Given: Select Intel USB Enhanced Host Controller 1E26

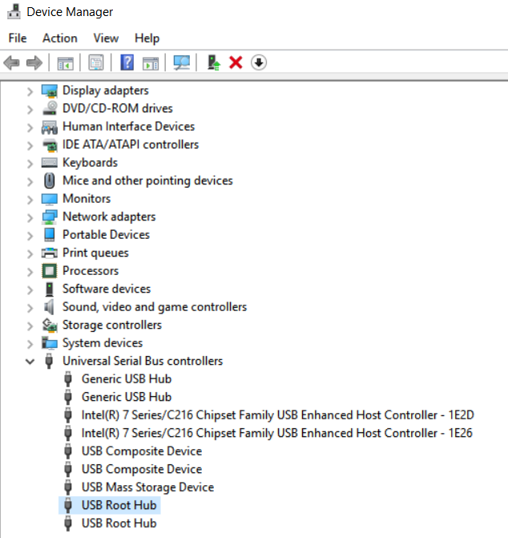Looking at the screenshot, I should pyautogui.click(x=277, y=433).
